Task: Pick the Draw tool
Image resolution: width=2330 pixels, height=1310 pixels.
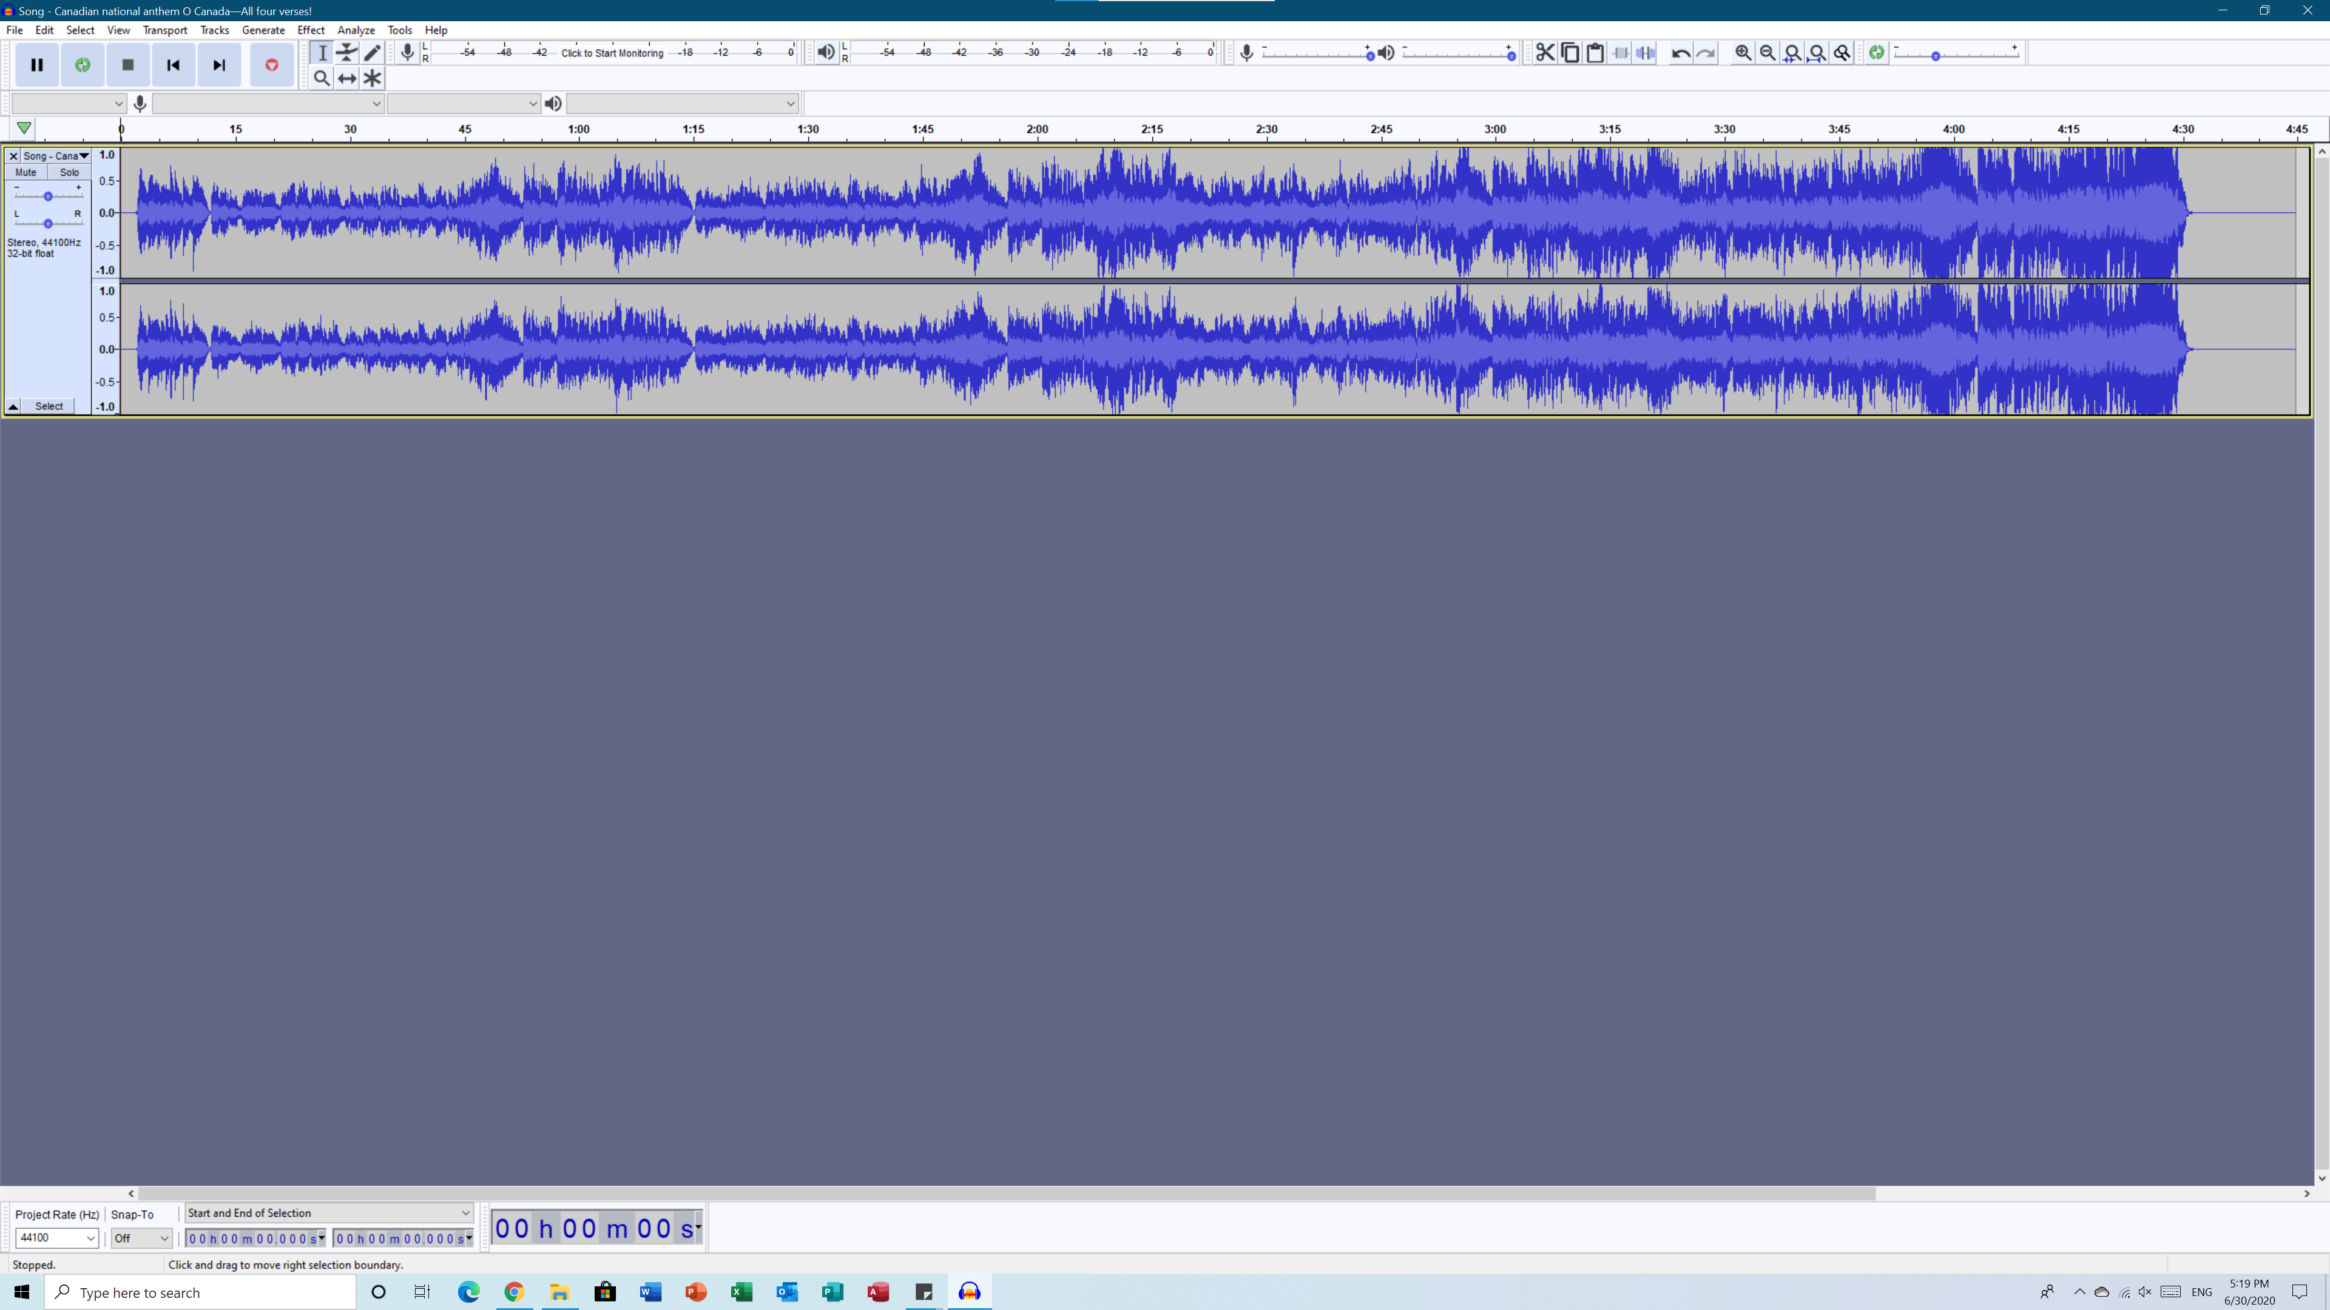Action: [x=373, y=52]
